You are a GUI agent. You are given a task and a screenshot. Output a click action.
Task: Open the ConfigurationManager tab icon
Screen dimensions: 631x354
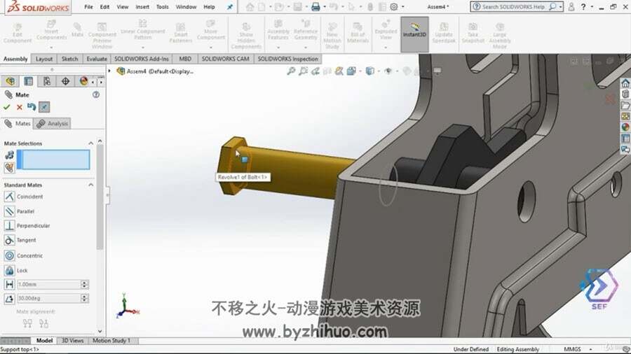tap(47, 81)
